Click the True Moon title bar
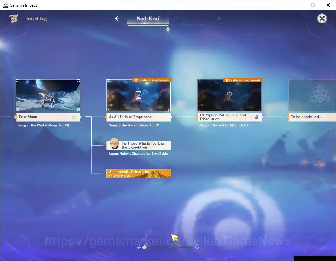 pyautogui.click(x=48, y=117)
